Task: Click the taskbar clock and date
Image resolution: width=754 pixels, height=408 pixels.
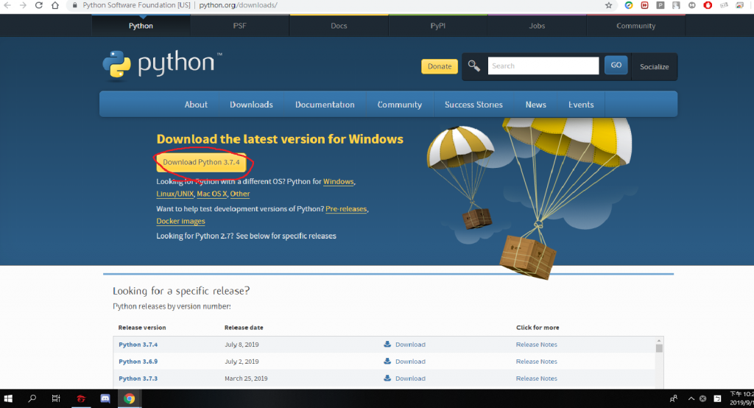Action: 741,398
